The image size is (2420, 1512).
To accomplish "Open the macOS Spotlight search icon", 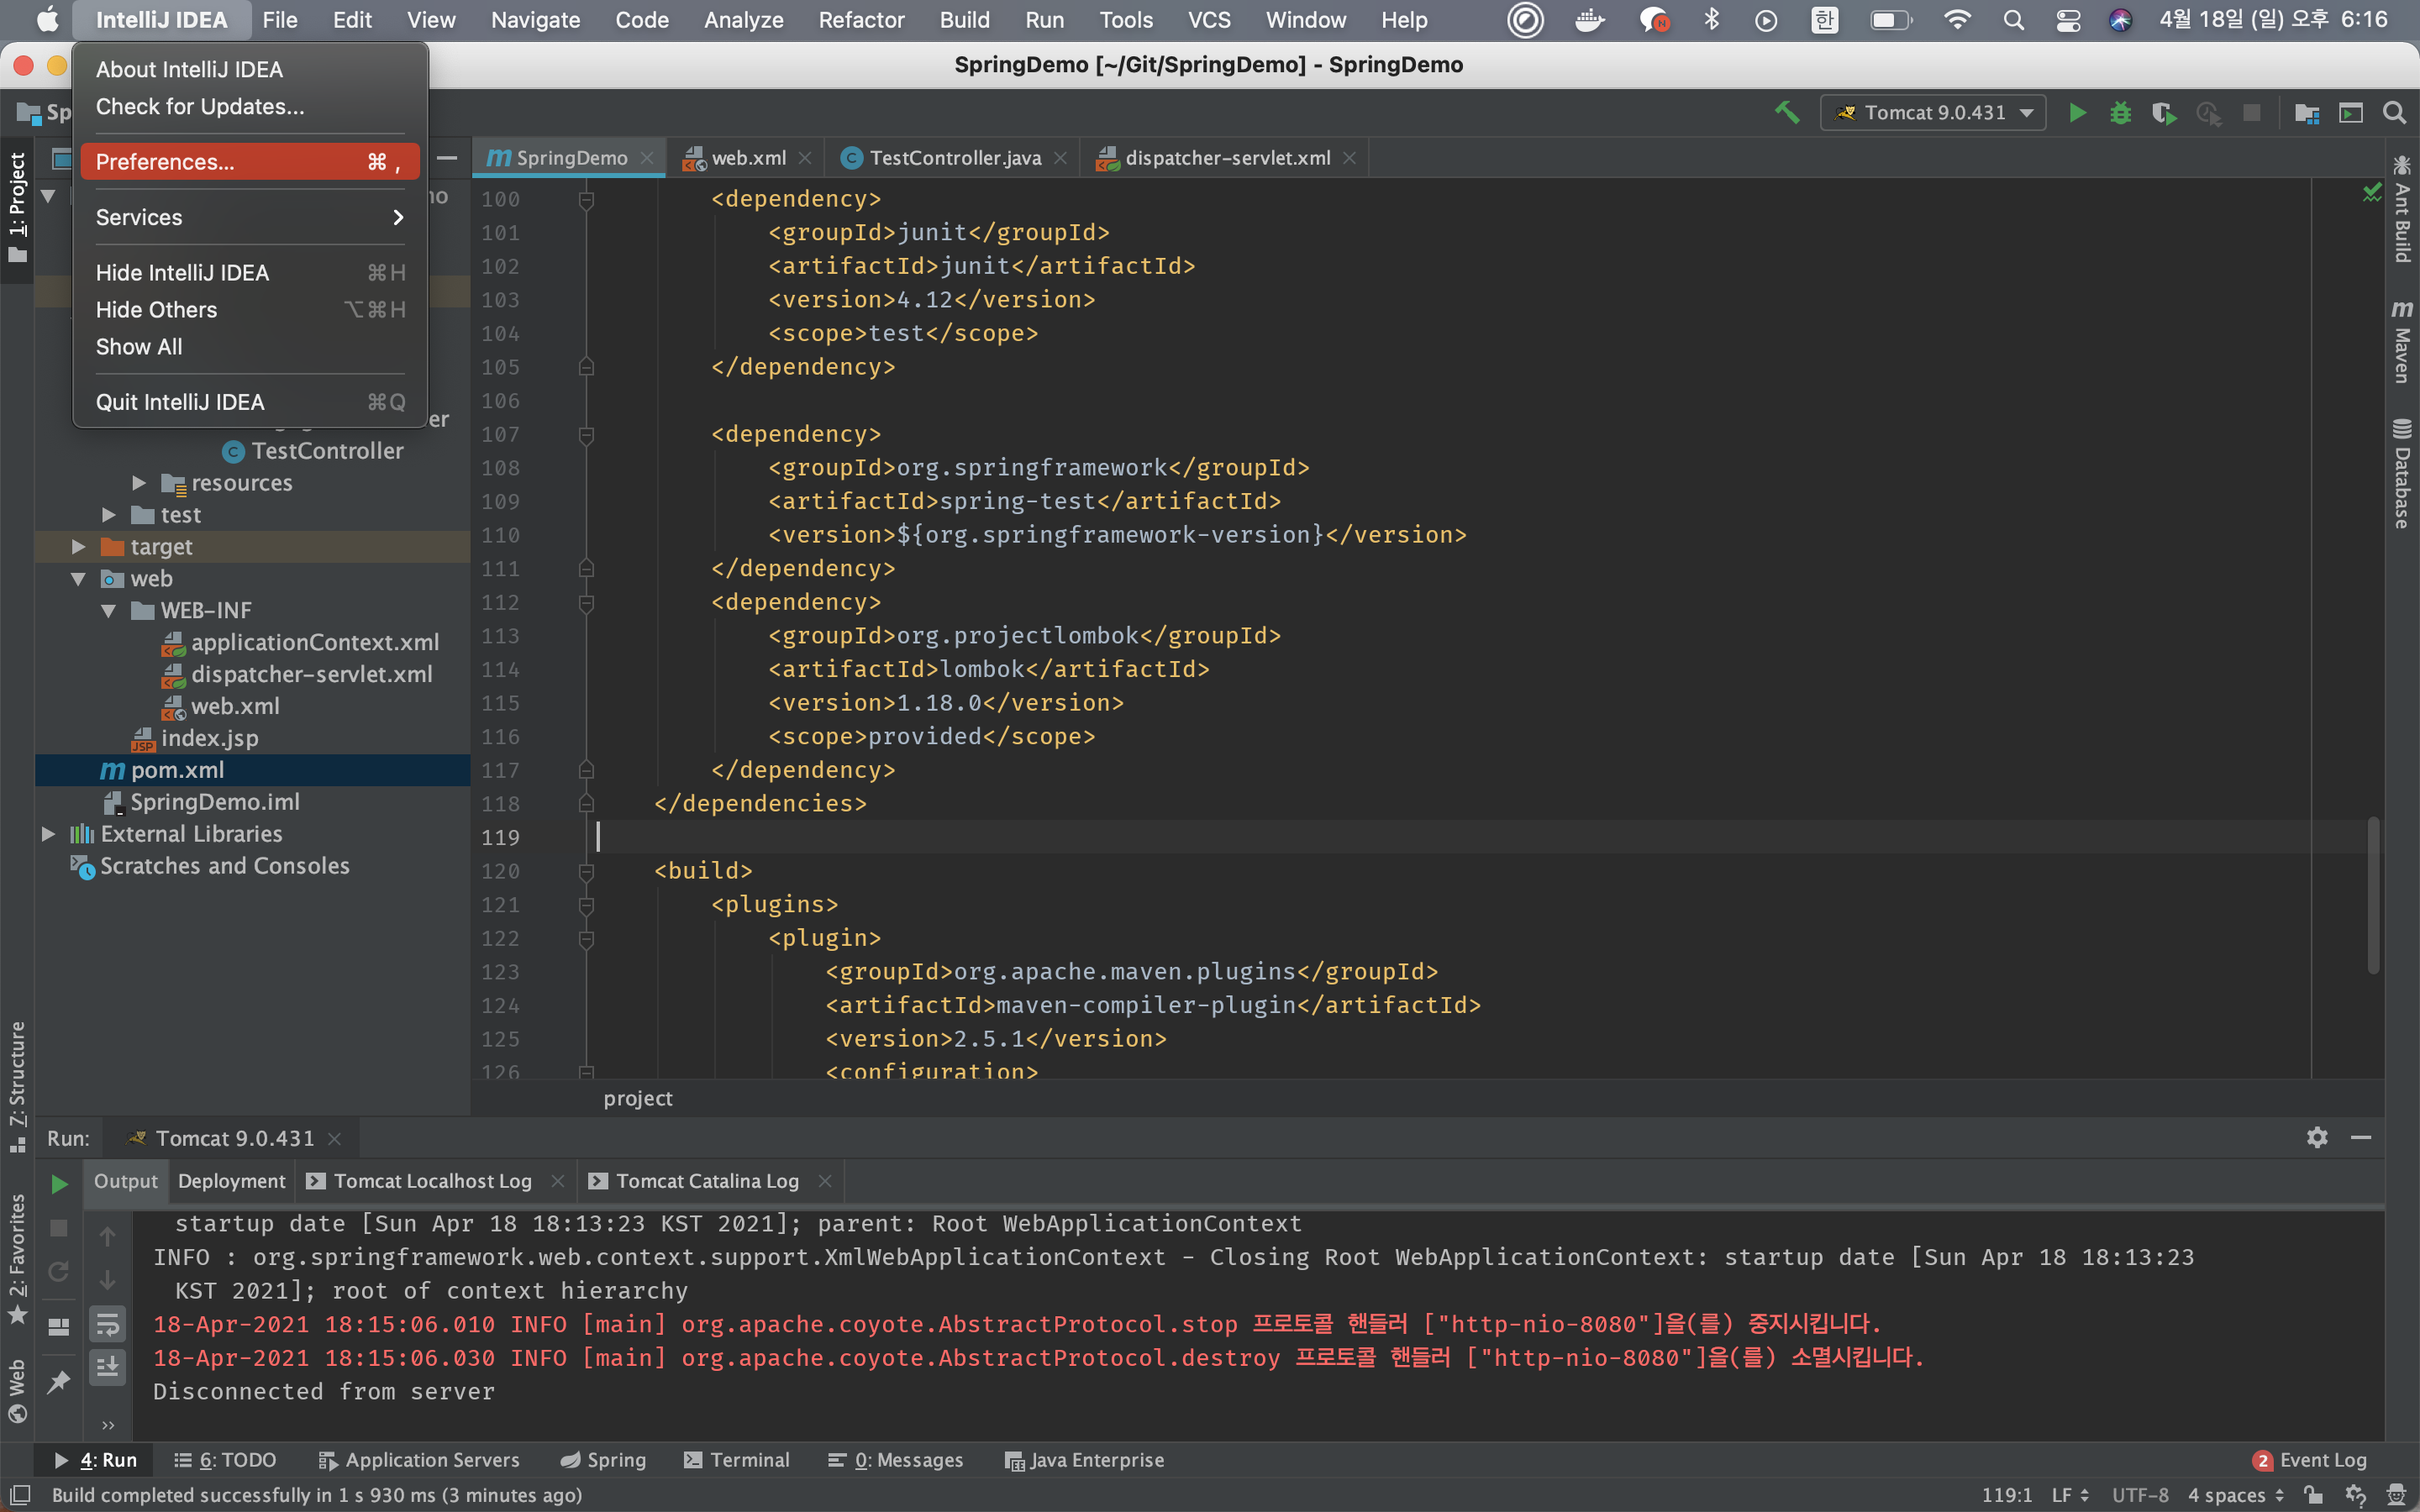I will 2013,20.
